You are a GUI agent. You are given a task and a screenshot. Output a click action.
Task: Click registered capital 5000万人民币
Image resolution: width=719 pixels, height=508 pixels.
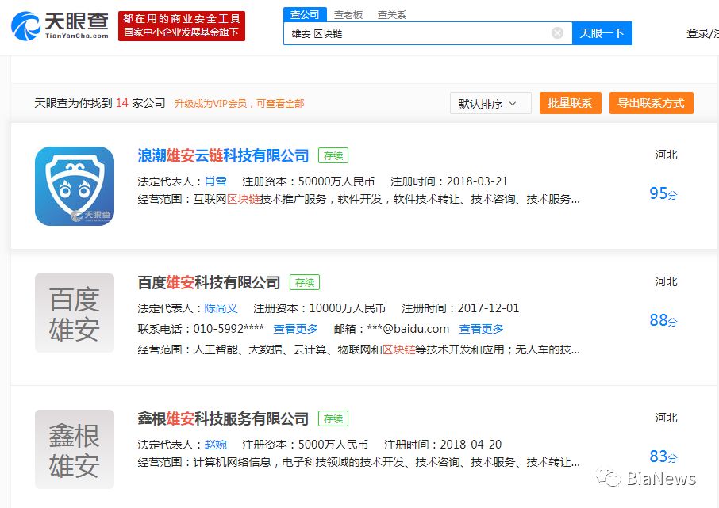333,445
